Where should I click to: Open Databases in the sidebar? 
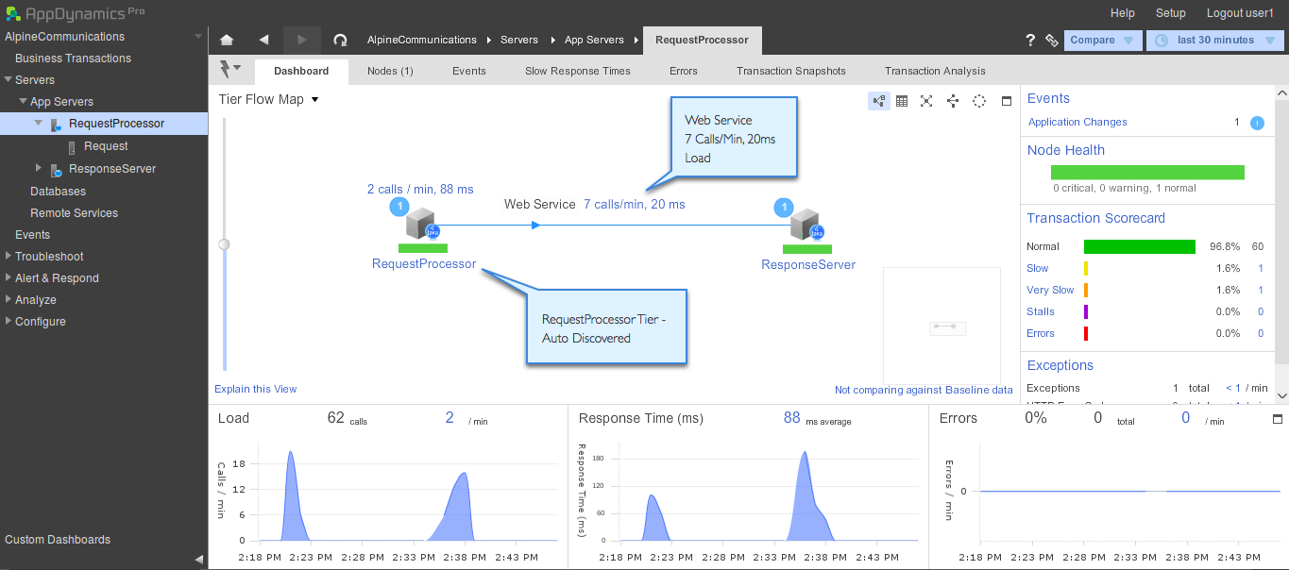(x=58, y=192)
